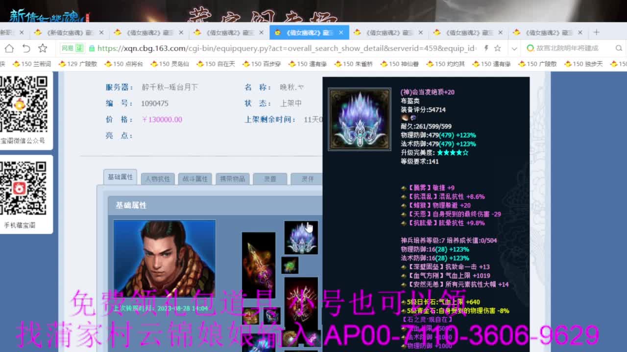Bookmark this page via the star icon
Viewport: 627px width, 352px height.
pos(498,49)
